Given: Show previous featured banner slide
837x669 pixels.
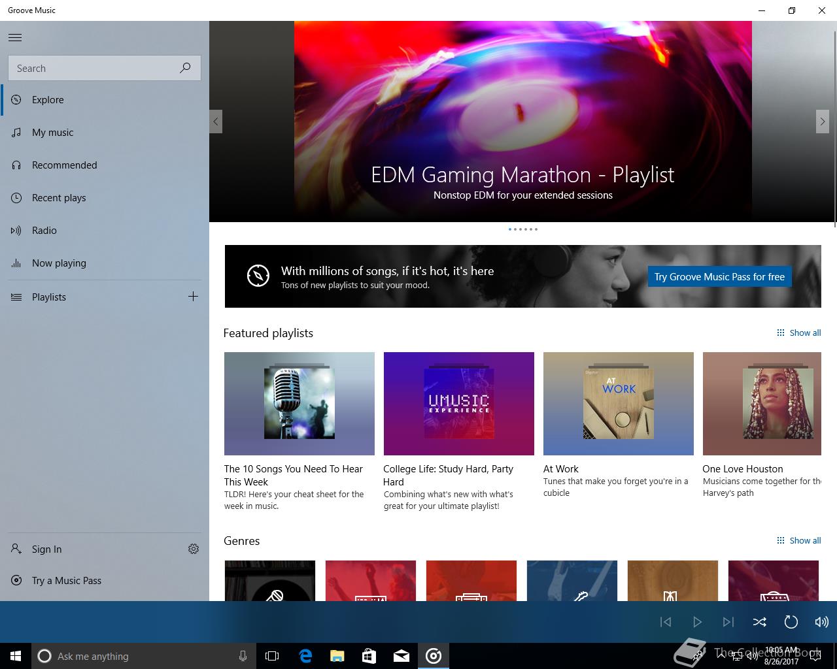Looking at the screenshot, I should [x=216, y=122].
